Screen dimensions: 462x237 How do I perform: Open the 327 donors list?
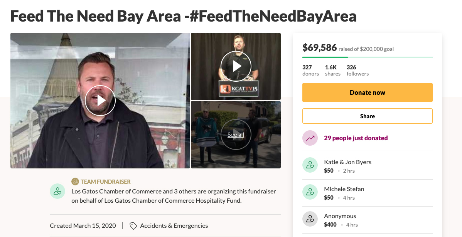point(310,71)
